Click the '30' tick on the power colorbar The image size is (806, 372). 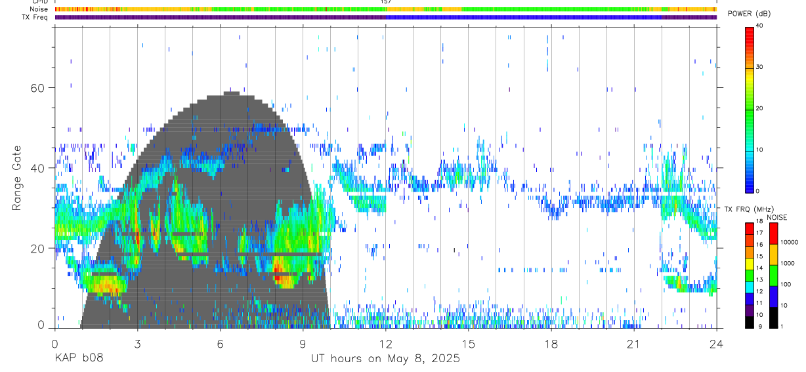coord(759,67)
